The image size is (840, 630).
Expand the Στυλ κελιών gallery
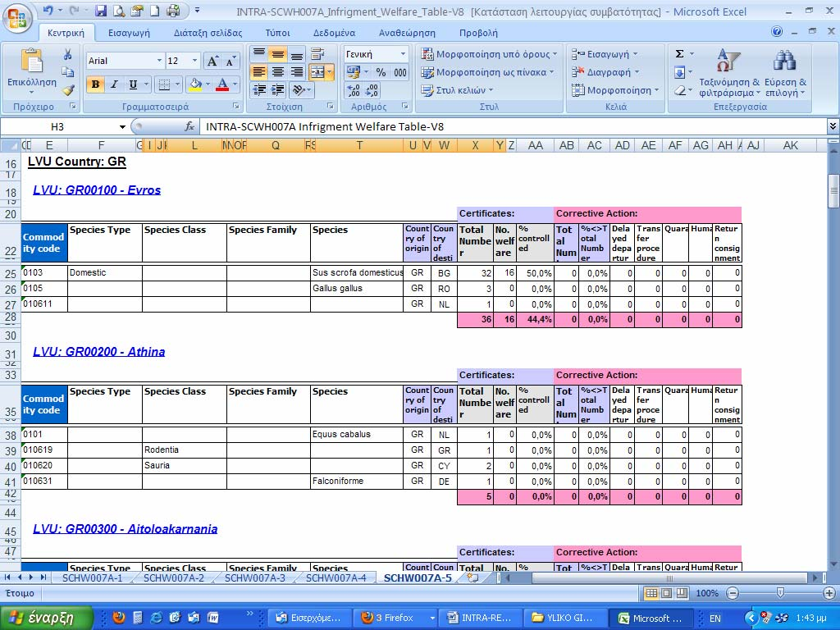[x=457, y=90]
